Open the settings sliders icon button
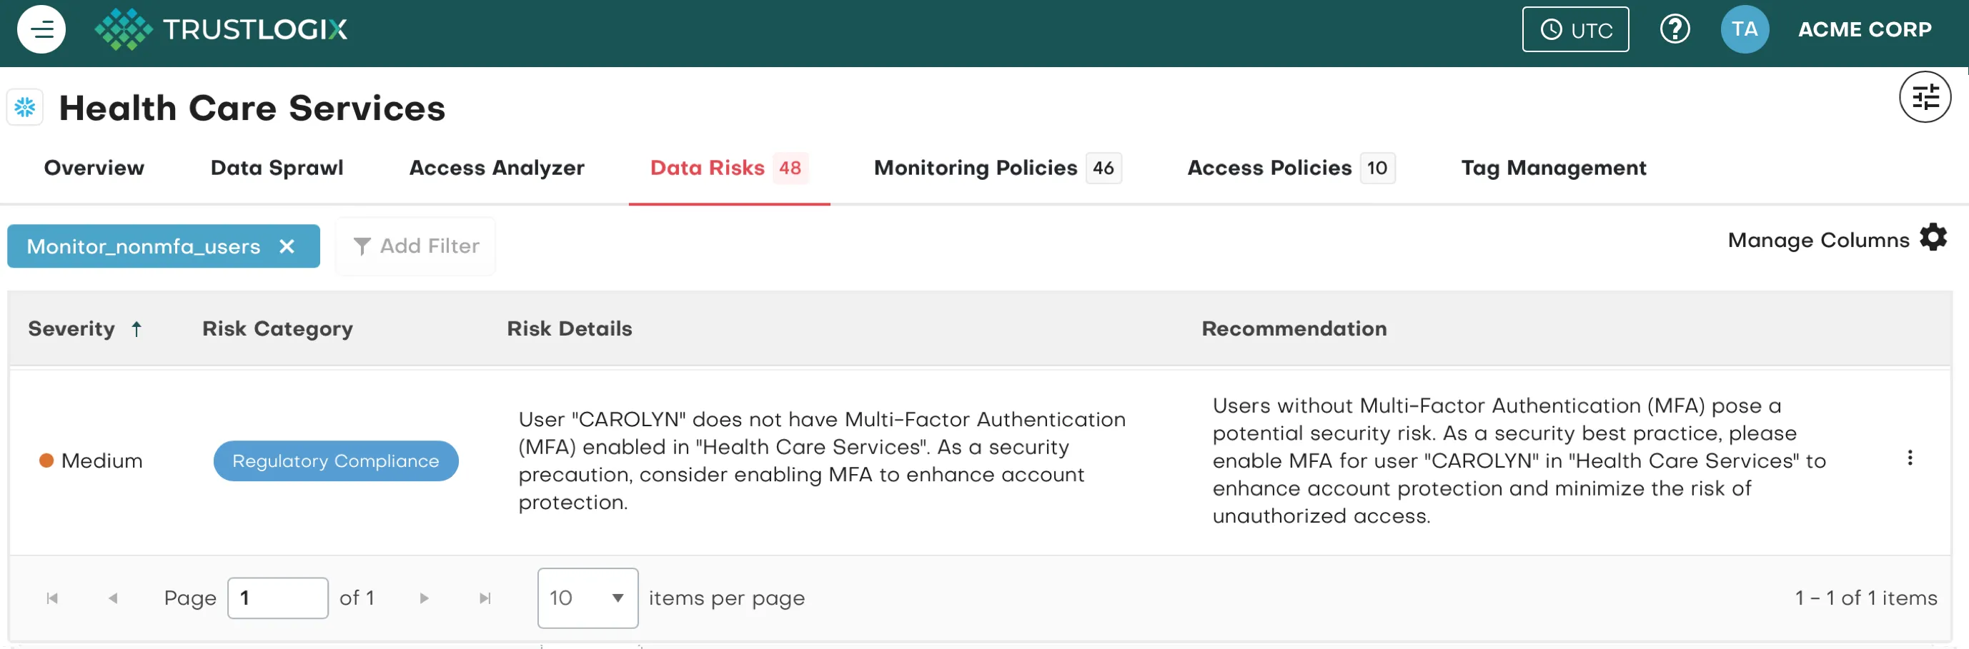 pos(1924,97)
